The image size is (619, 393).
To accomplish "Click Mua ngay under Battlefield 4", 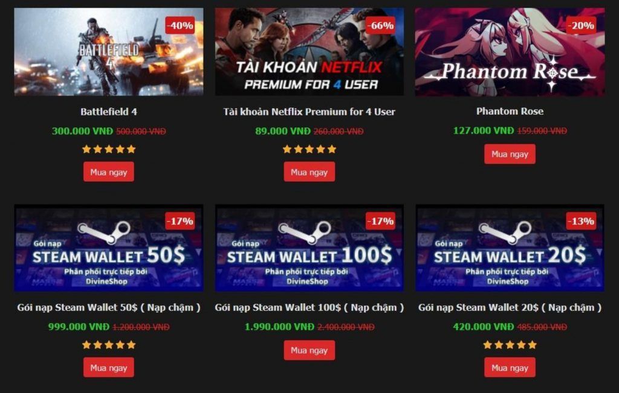I will 109,172.
